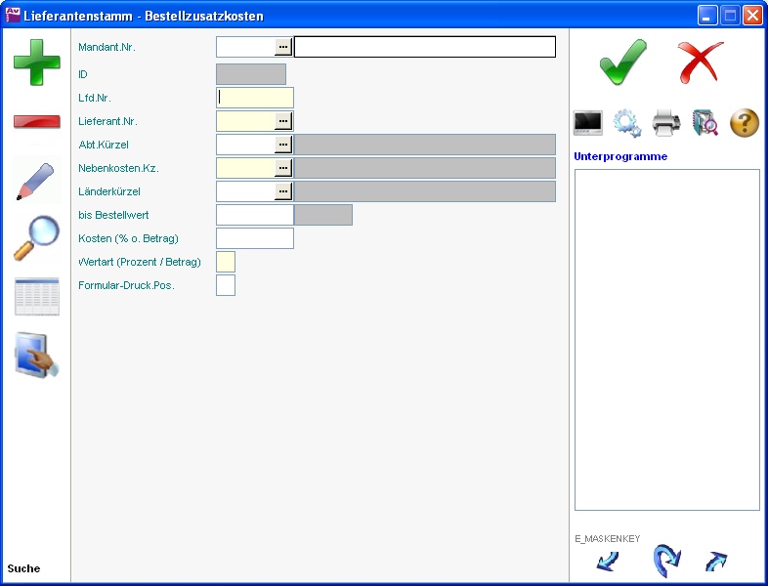Open the Abt.Kürzel lookup button
Screen dimensions: 768x586
click(283, 145)
